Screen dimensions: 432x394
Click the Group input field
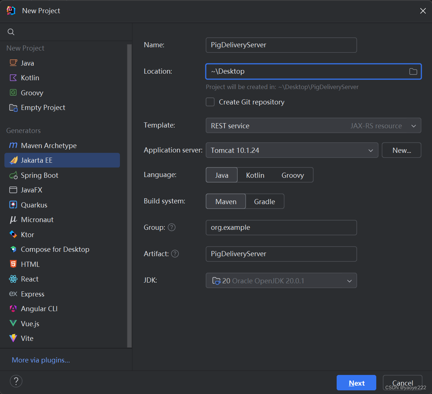click(x=281, y=228)
